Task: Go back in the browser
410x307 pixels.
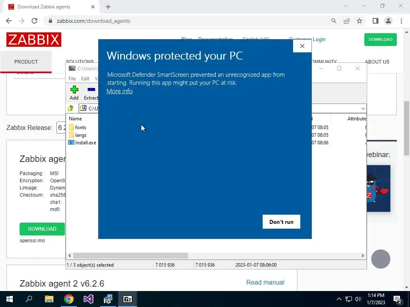Action: pyautogui.click(x=9, y=21)
